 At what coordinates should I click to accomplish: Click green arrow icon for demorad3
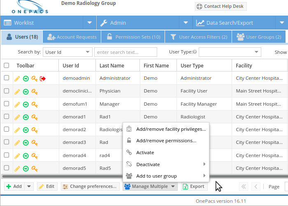tap(26, 143)
